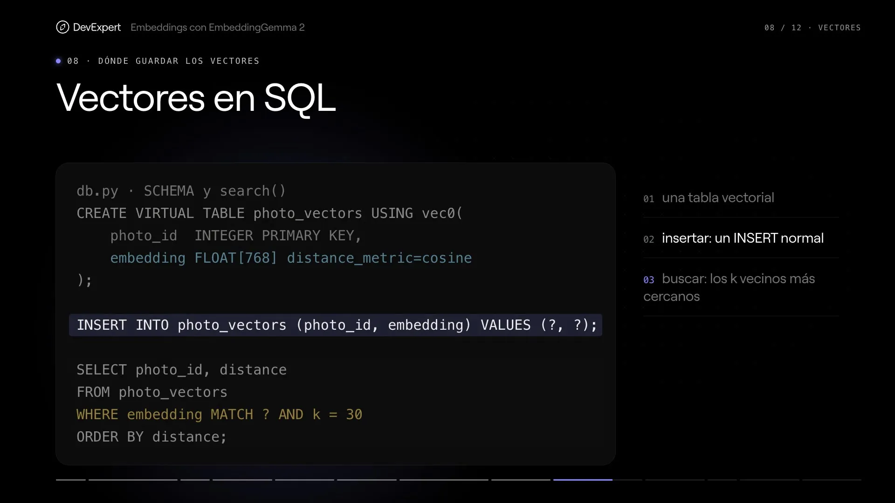Click the "photo_id INTEGER PRIMARY KEY," line

tap(236, 236)
